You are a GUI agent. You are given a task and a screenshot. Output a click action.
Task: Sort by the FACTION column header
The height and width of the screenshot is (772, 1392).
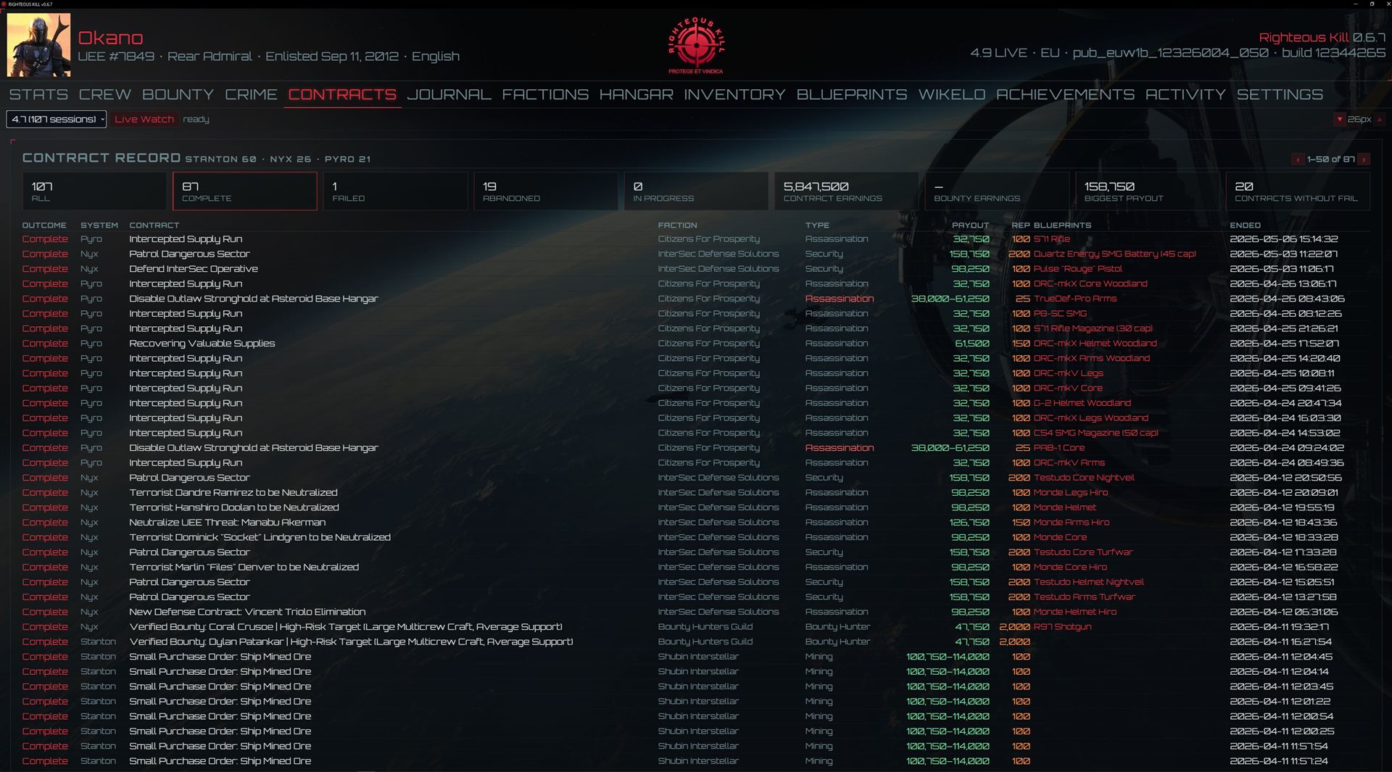pyautogui.click(x=677, y=225)
